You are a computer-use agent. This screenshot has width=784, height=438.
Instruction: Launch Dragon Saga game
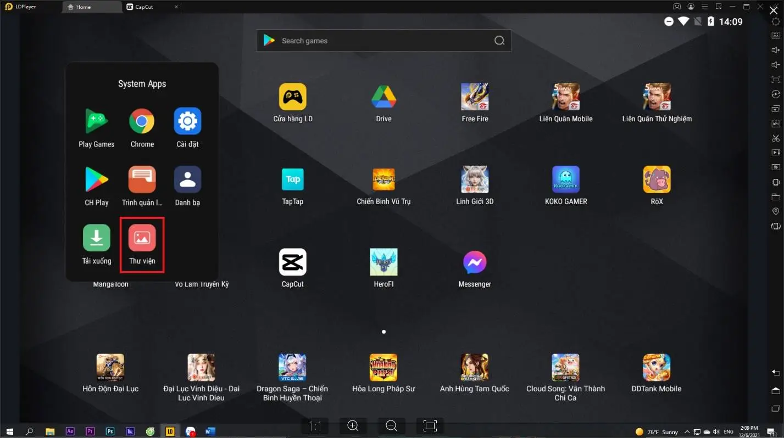pos(292,378)
